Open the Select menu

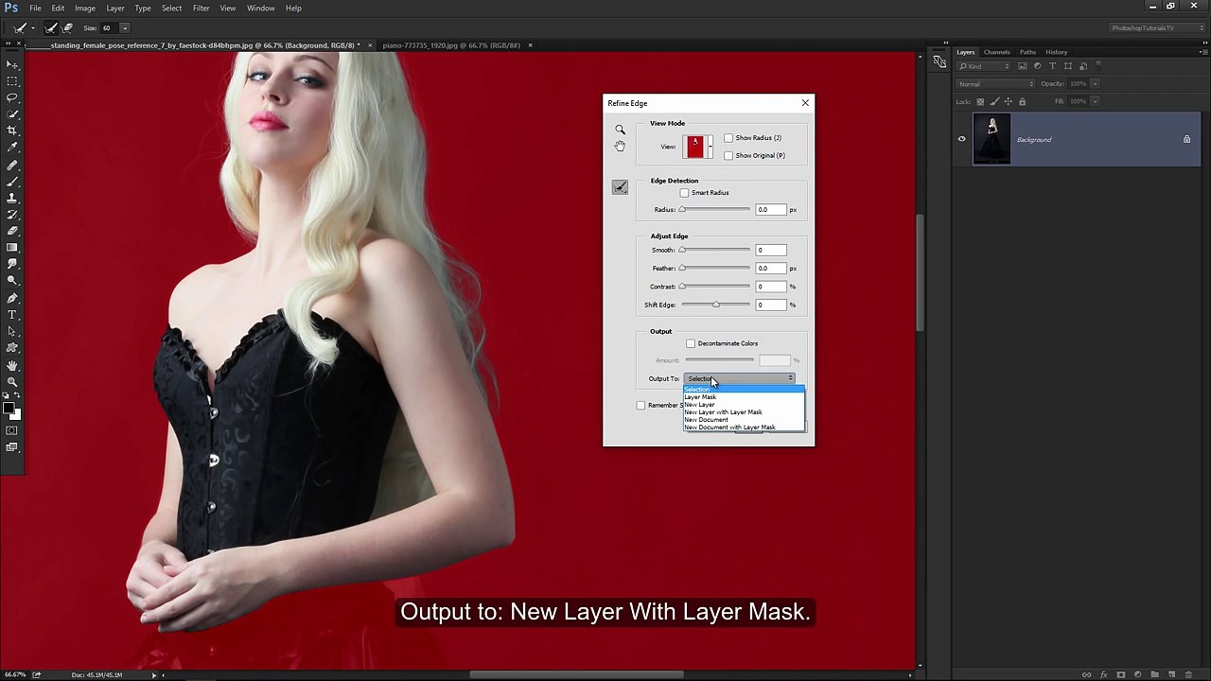point(171,9)
